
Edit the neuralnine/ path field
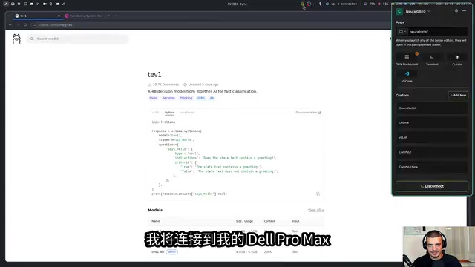pyautogui.click(x=437, y=31)
